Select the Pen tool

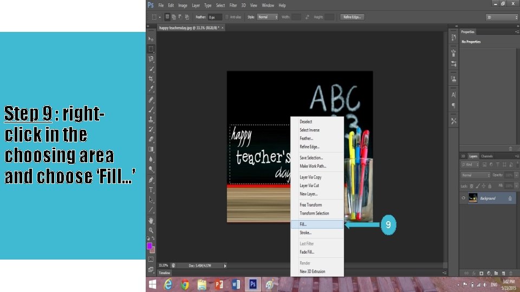151,180
